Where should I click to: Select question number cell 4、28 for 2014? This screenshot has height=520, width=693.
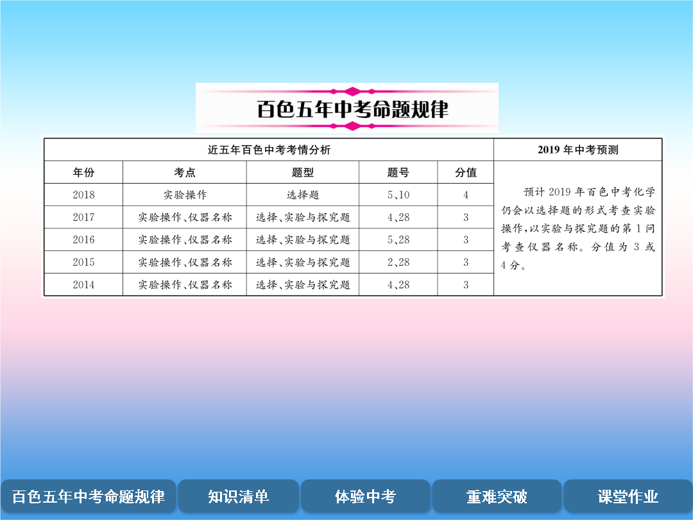[398, 285]
